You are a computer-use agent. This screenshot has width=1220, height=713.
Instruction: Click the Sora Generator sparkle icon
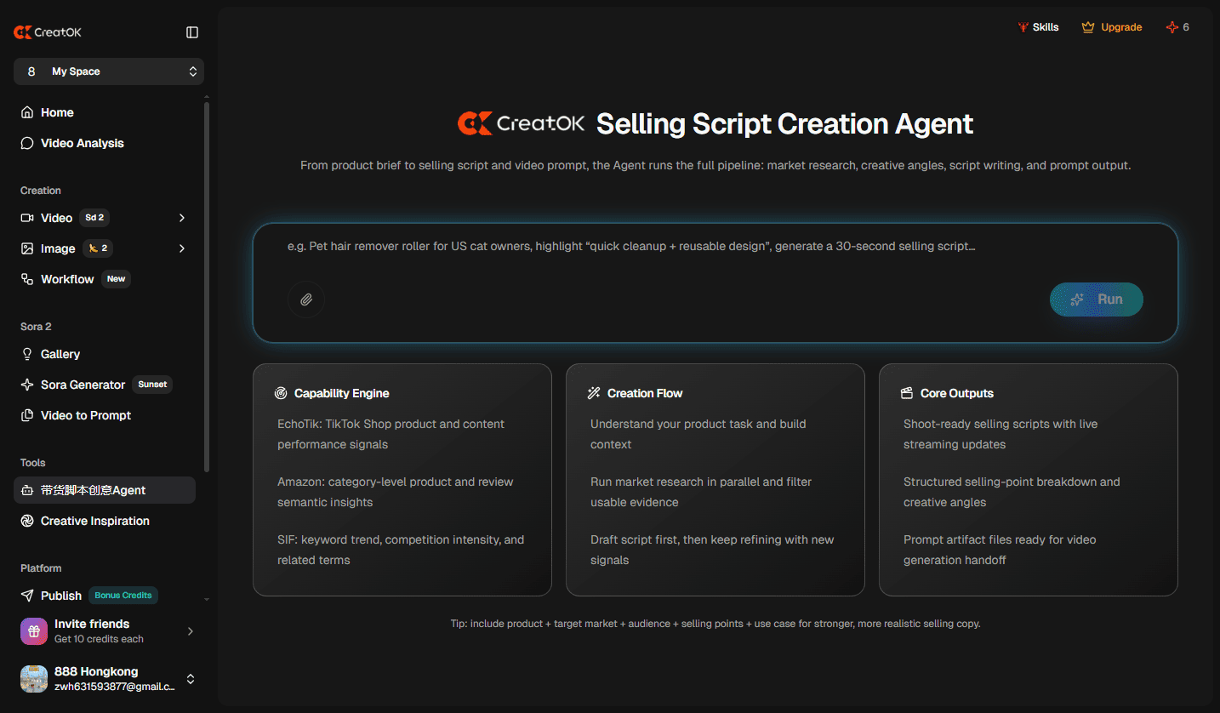tap(27, 385)
